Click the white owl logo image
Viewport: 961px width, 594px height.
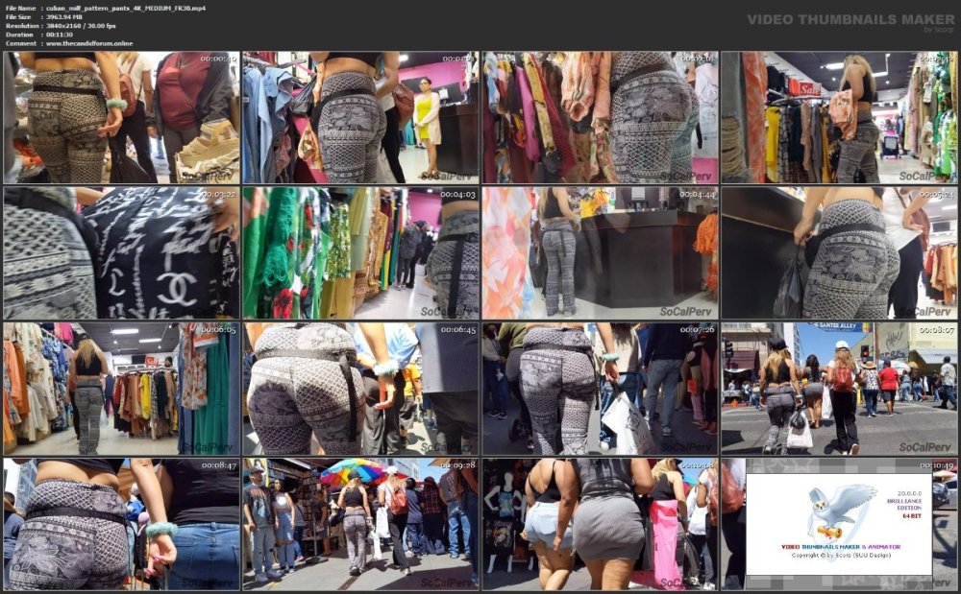(841, 511)
